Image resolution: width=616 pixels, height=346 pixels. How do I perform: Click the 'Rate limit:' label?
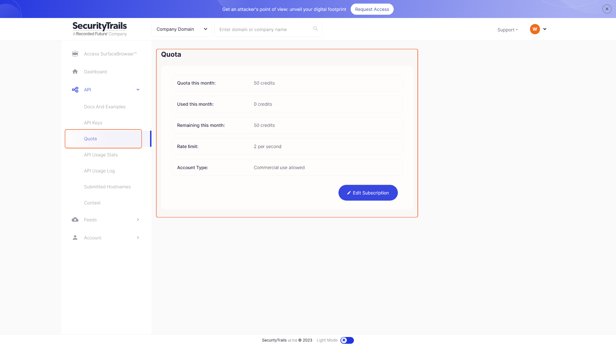pos(187,147)
